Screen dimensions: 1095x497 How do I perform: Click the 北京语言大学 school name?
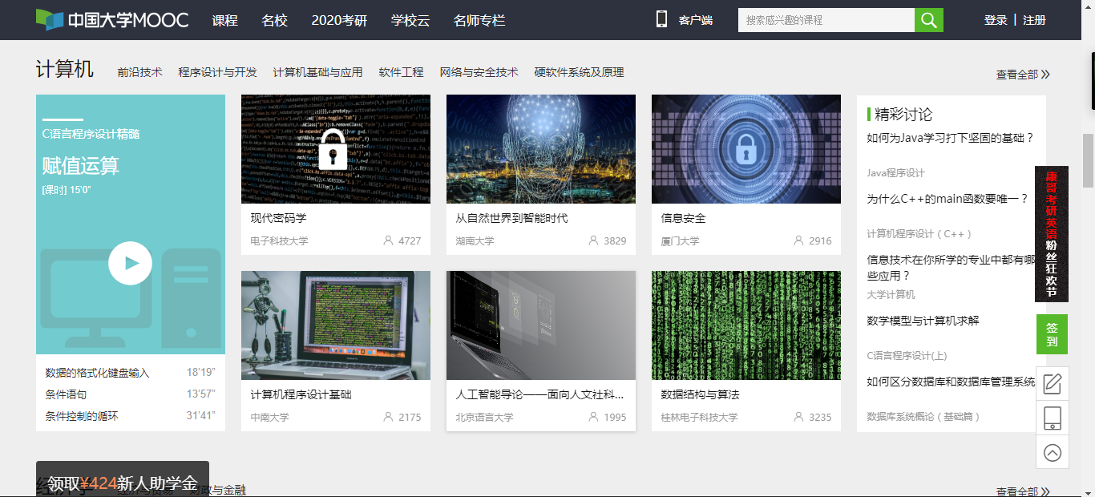coord(484,418)
